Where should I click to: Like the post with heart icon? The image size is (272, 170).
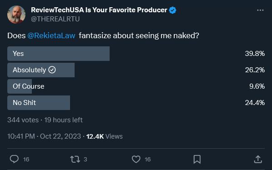pyautogui.click(x=136, y=159)
